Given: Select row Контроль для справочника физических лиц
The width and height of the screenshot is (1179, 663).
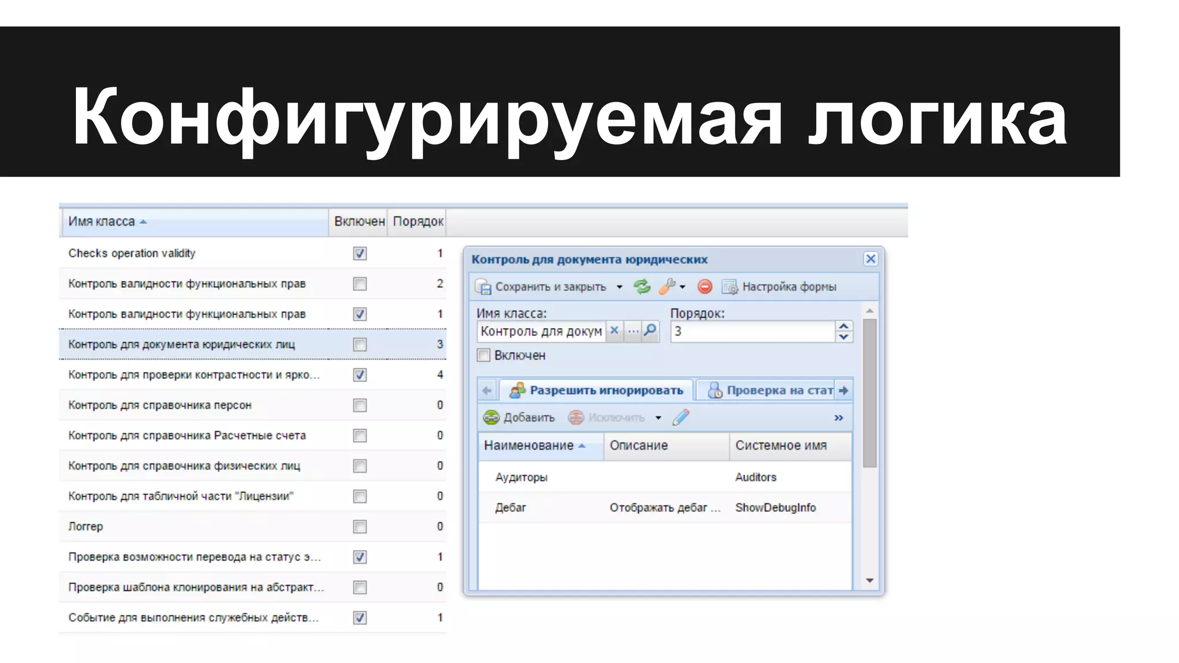Looking at the screenshot, I should tap(253, 466).
